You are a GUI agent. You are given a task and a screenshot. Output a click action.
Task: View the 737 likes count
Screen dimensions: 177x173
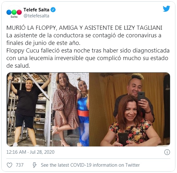click(x=20, y=165)
